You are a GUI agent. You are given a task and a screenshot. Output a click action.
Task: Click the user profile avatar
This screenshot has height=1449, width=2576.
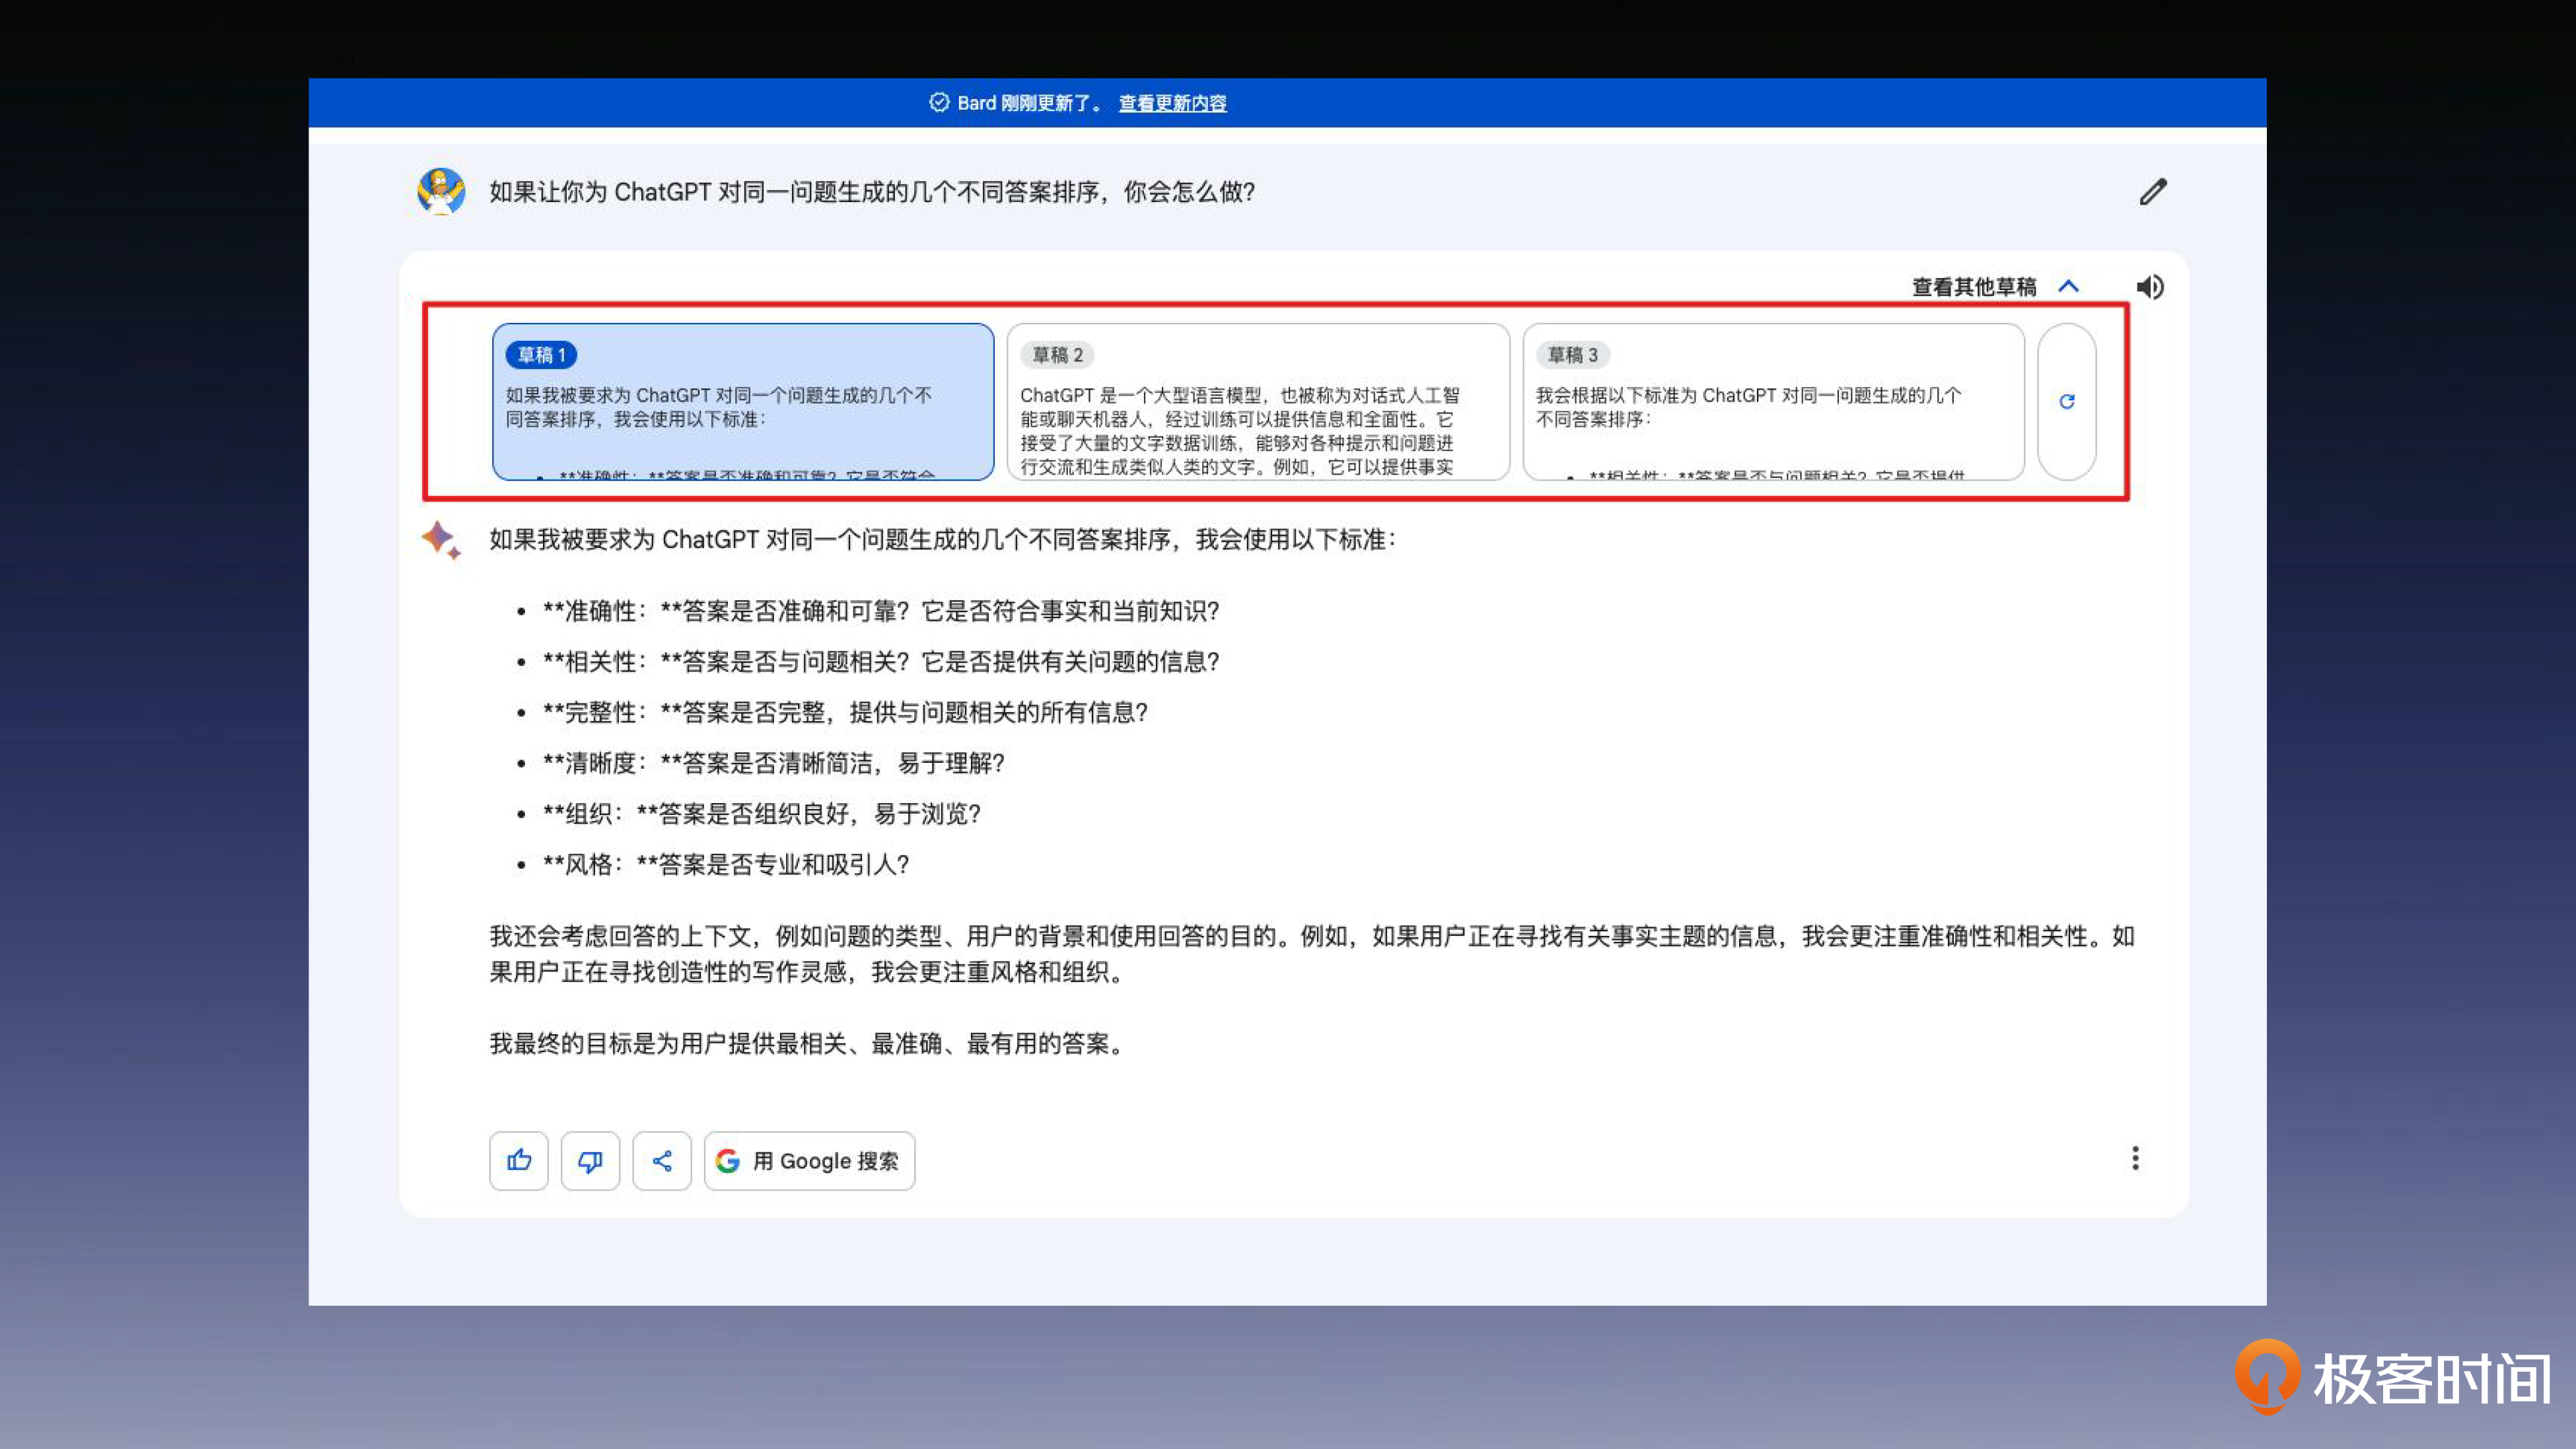441,191
